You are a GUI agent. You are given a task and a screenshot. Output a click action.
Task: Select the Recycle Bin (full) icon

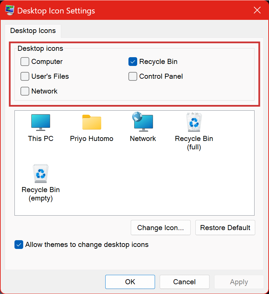coord(194,122)
